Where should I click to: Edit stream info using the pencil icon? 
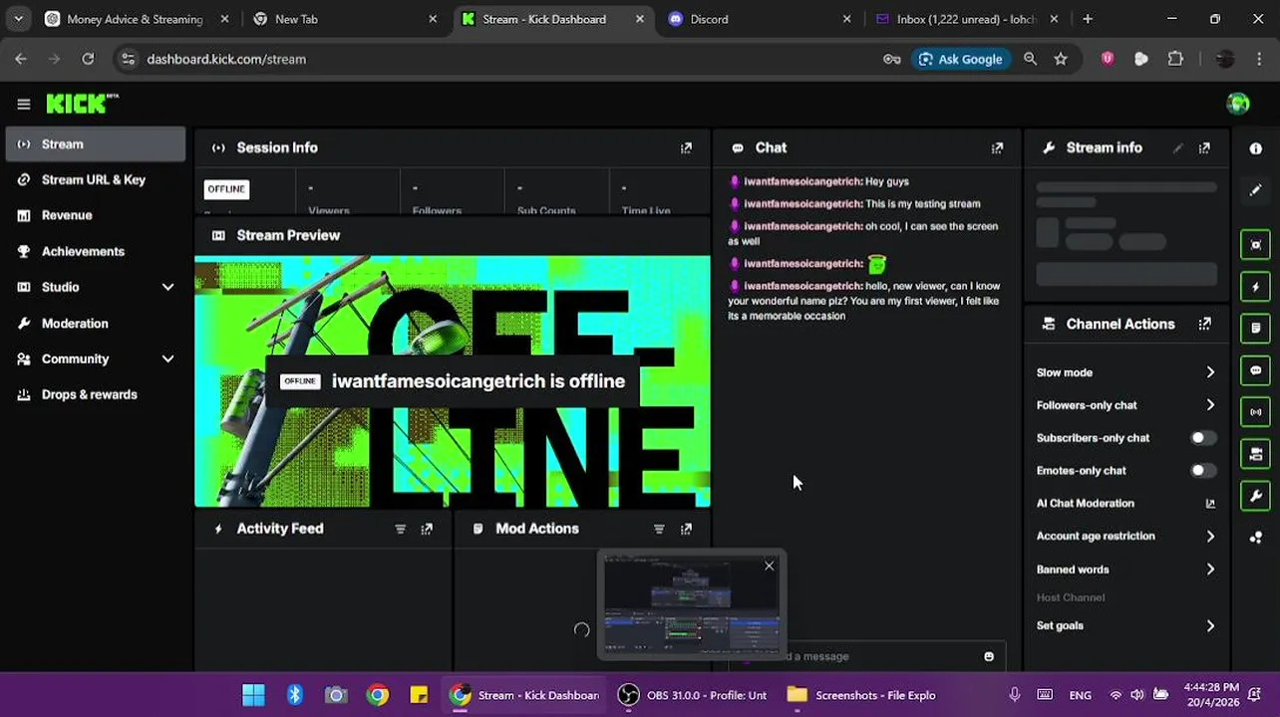(x=1178, y=147)
